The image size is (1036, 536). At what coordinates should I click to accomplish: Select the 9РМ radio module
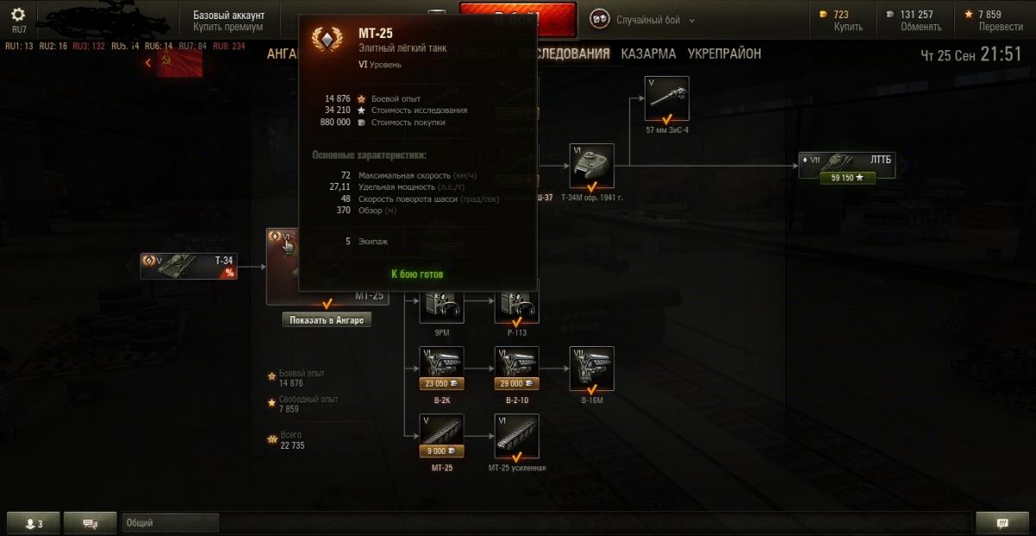pyautogui.click(x=441, y=307)
